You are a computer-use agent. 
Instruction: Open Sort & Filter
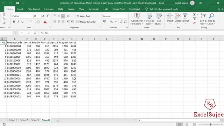(203, 19)
